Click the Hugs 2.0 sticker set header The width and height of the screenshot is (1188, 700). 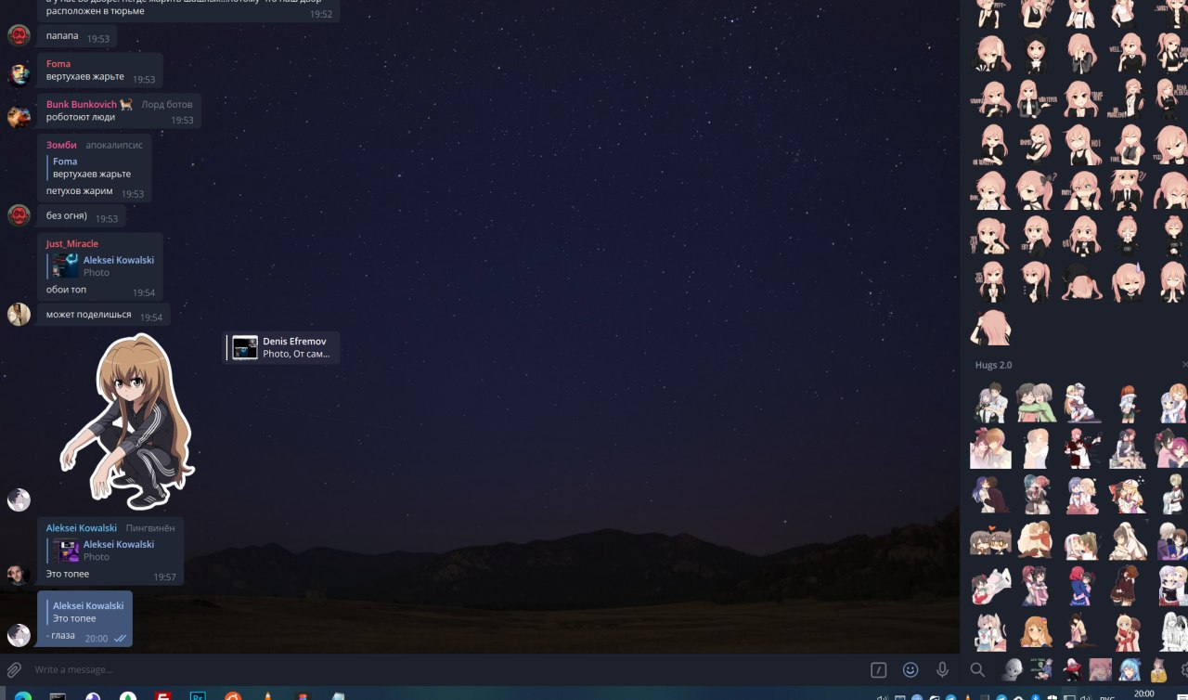click(x=993, y=365)
